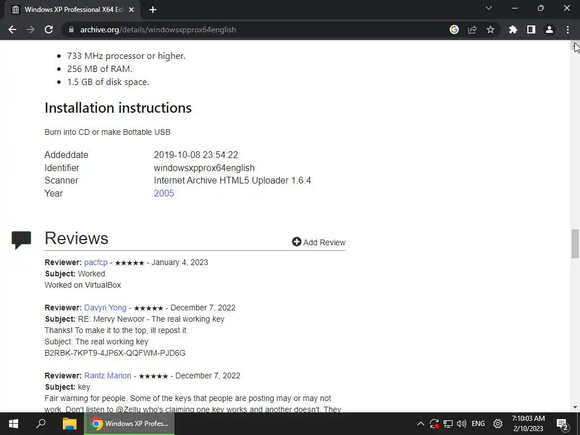Open the settings gear tray icon
Screen dimensions: 580x435
pos(498,424)
